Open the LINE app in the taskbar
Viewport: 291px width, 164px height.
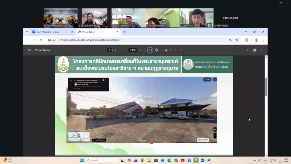(x=196, y=160)
